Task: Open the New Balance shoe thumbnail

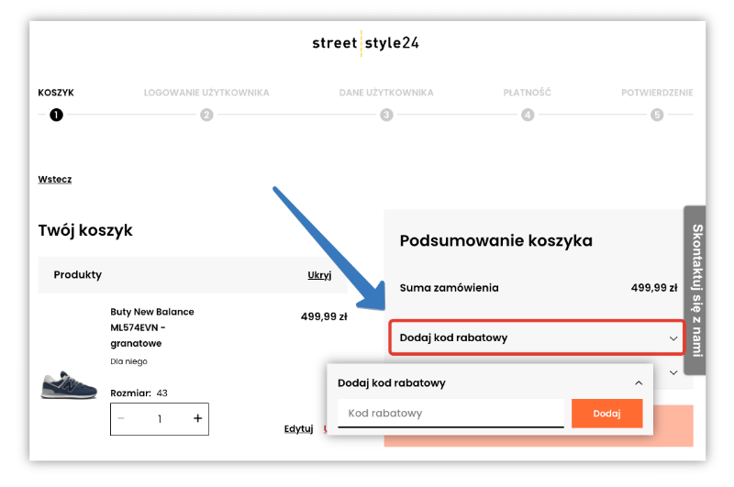Action: (69, 384)
